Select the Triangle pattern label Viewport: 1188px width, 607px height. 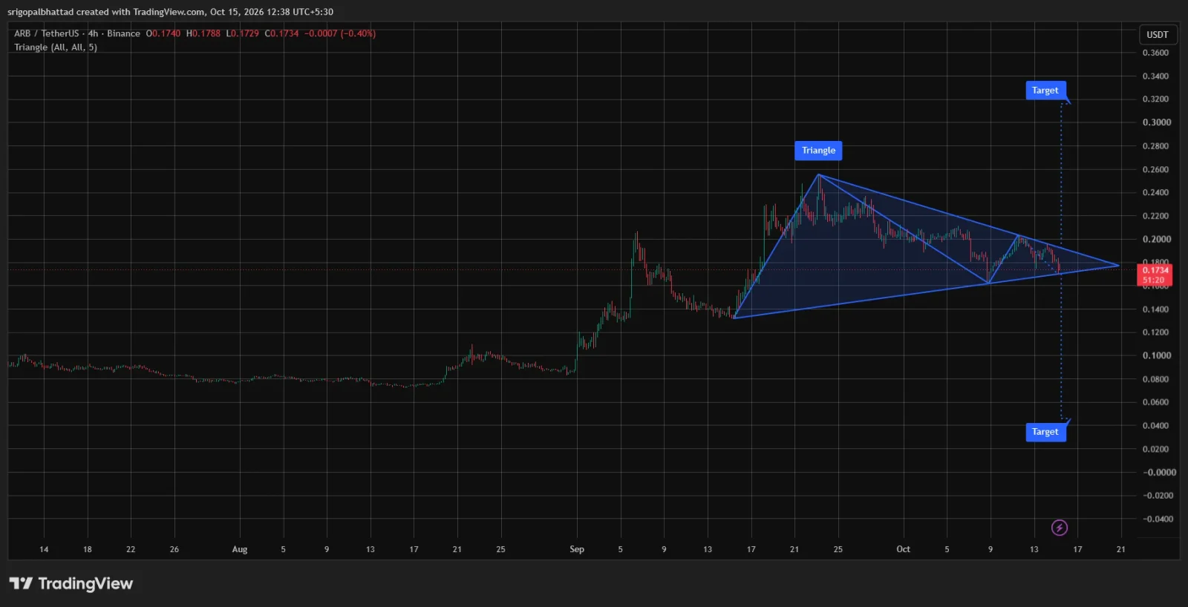tap(818, 151)
